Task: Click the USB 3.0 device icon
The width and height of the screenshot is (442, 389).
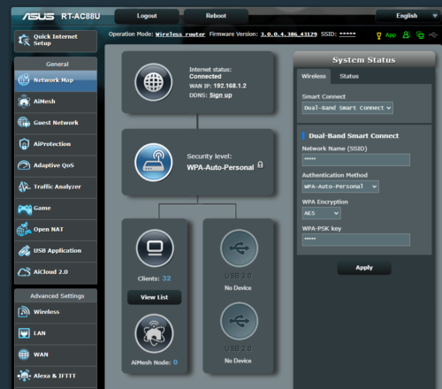Action: pyautogui.click(x=239, y=248)
